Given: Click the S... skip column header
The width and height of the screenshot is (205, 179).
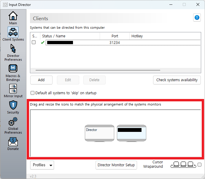Looking at the screenshot, I should point(35,36).
